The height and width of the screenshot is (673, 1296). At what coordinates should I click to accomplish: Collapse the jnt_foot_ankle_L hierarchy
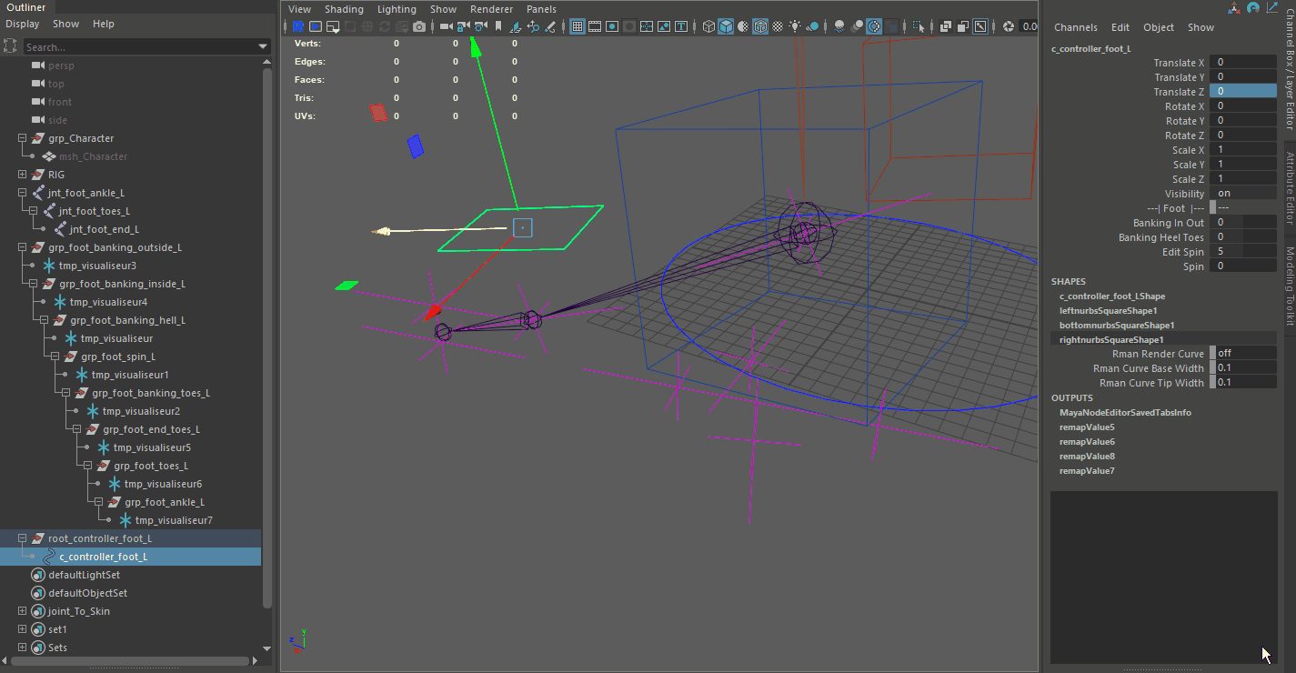coord(20,193)
